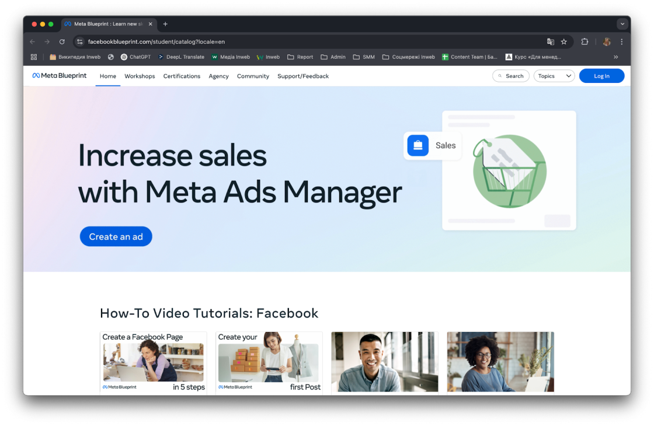Open the Курс «Для менед... bookmark

(533, 57)
